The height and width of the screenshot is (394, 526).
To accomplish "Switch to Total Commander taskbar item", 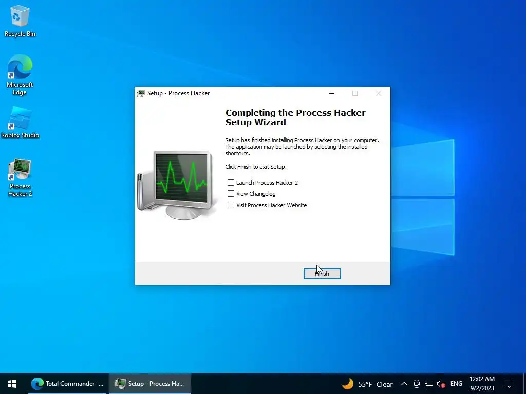I will [x=67, y=384].
